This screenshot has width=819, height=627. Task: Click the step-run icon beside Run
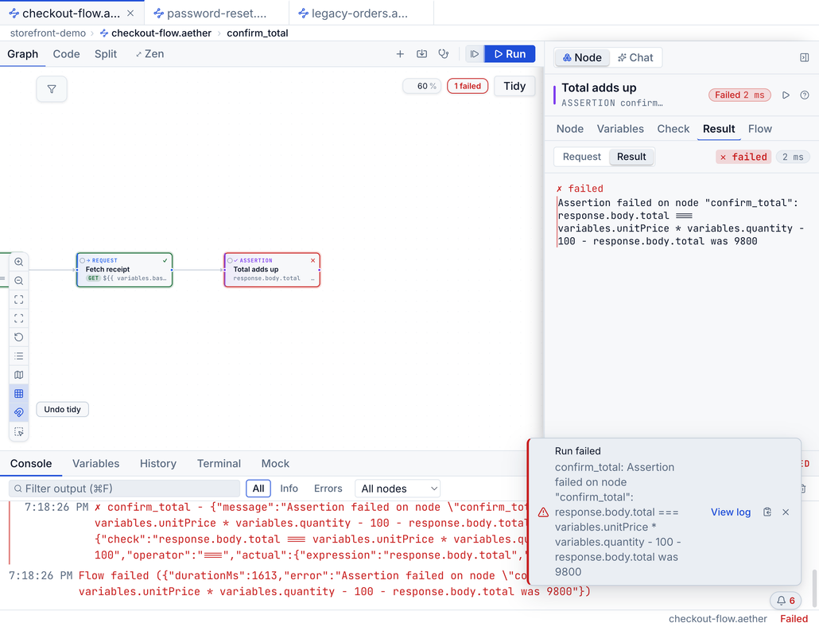[474, 54]
